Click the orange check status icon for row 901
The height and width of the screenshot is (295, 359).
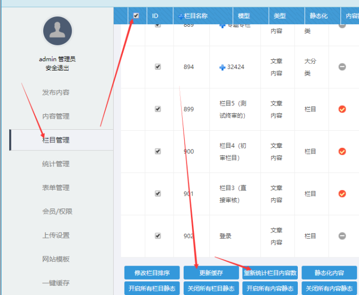[x=342, y=194]
